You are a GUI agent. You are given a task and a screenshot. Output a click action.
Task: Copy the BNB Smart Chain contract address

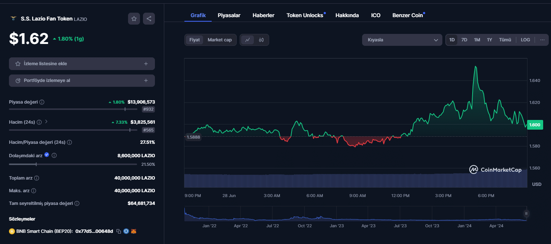(x=119, y=231)
